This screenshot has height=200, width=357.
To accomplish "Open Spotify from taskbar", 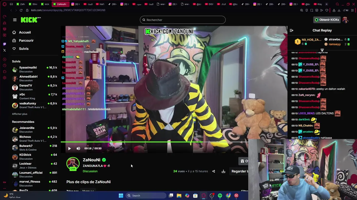I will click(x=220, y=196).
